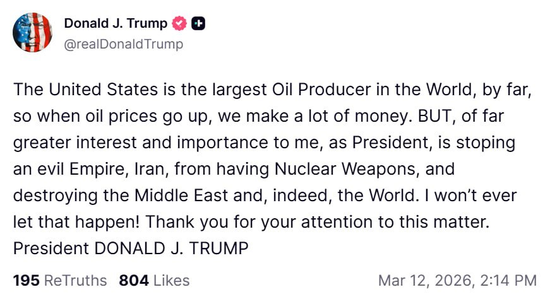Viewport: 550px width, 304px height.
Task: Visit the @realDonaldTrump handle link
Action: 124,45
